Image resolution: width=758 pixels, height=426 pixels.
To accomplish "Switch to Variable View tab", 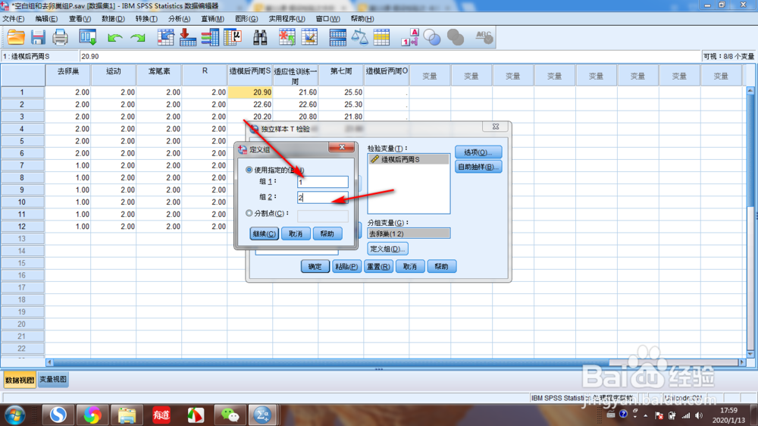I will [x=53, y=380].
